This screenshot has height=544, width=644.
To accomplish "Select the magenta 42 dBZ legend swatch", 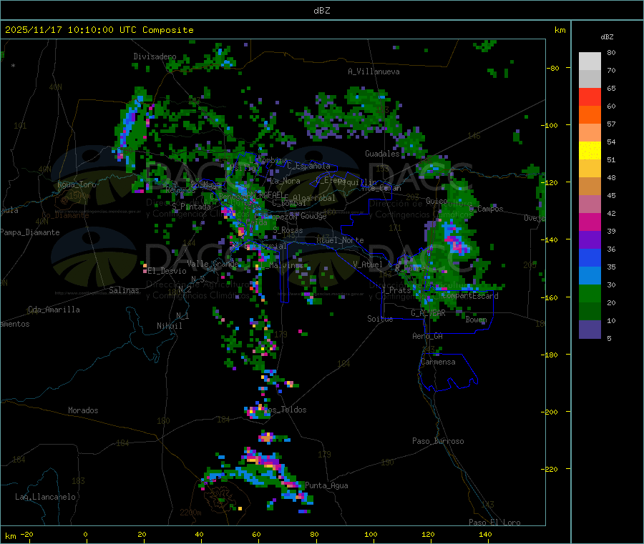I will 590,222.
